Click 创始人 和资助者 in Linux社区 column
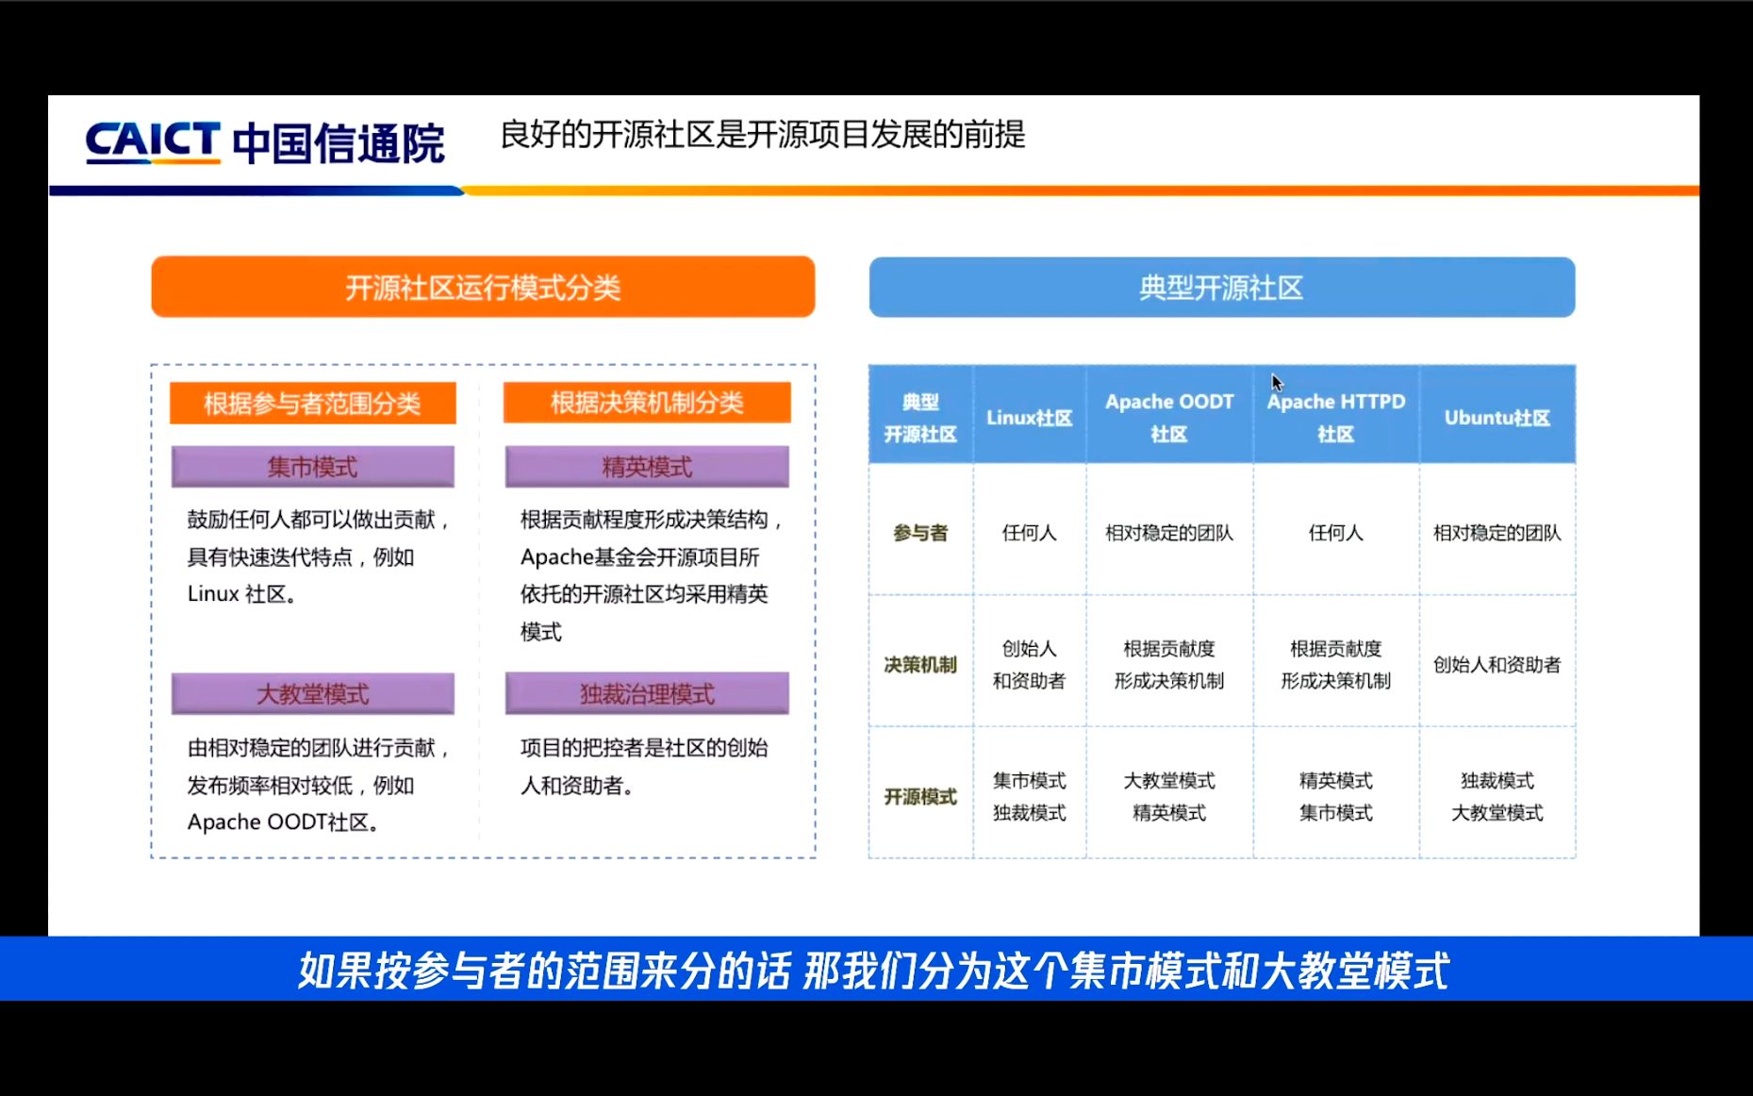Screen dimensions: 1753x1096 pos(1029,665)
